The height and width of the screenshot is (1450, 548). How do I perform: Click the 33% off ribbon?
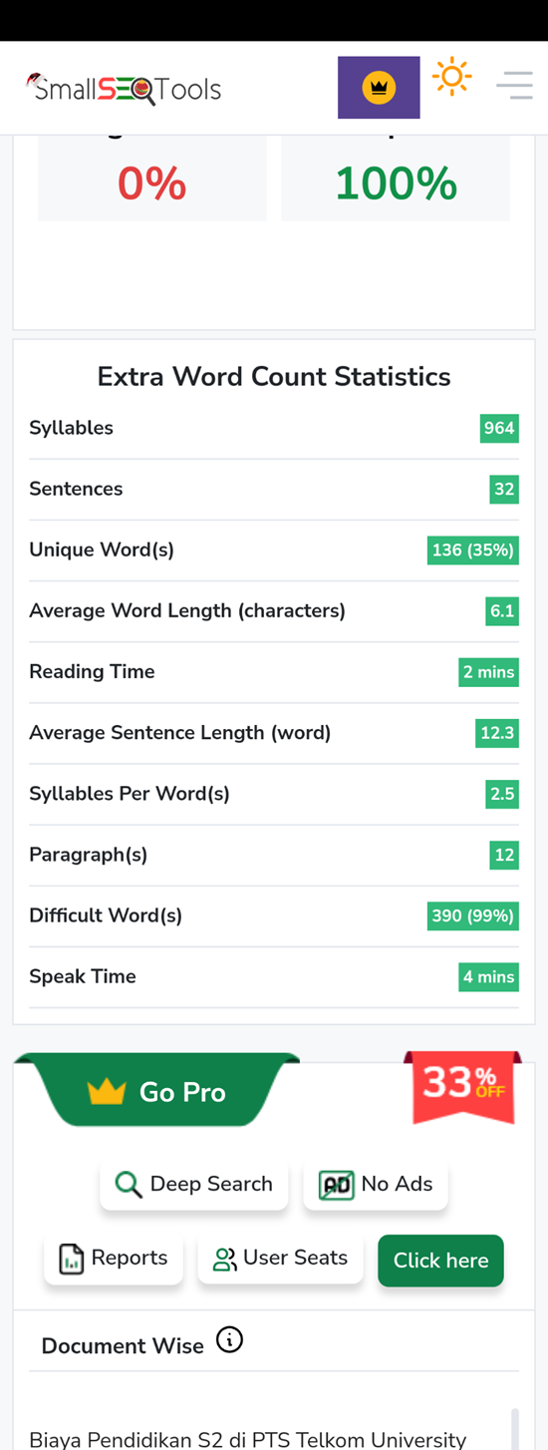pyautogui.click(x=462, y=1086)
